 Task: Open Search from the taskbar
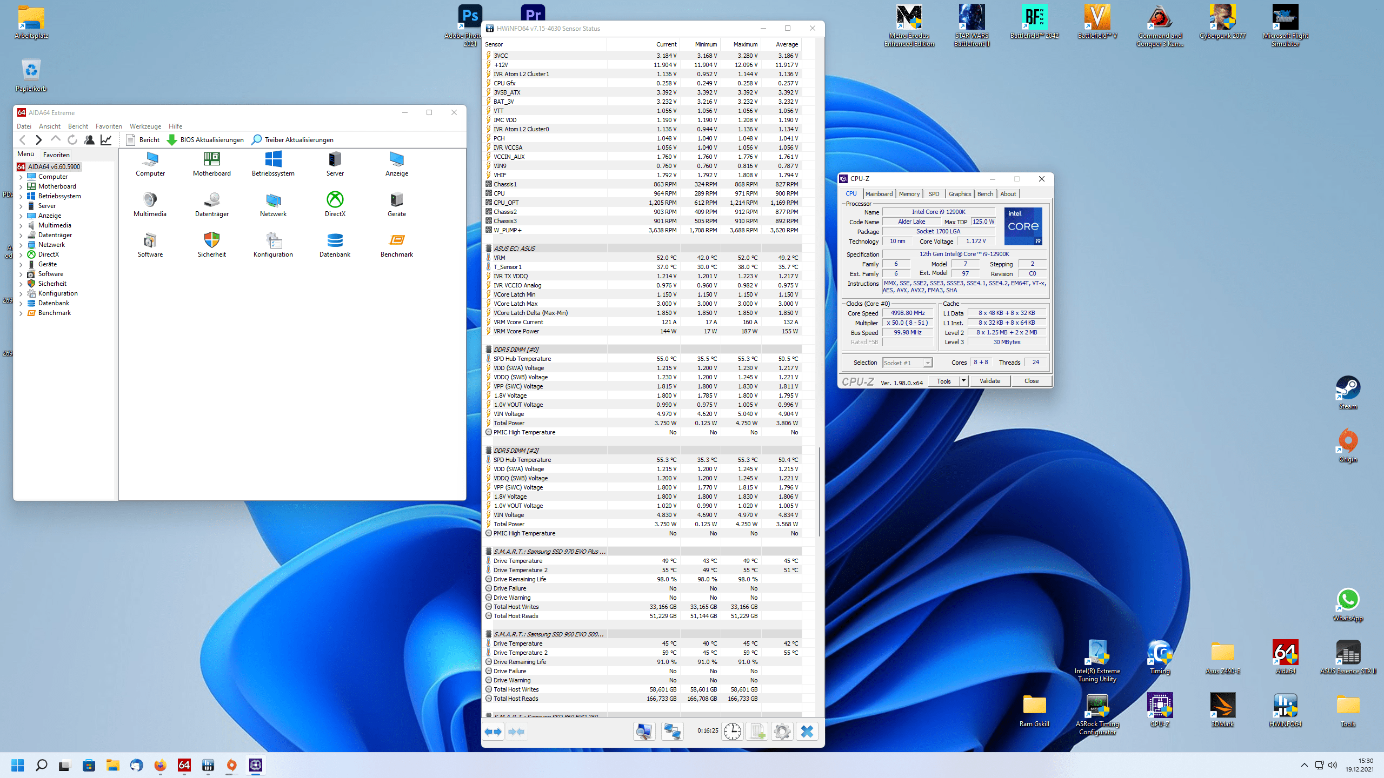(41, 765)
